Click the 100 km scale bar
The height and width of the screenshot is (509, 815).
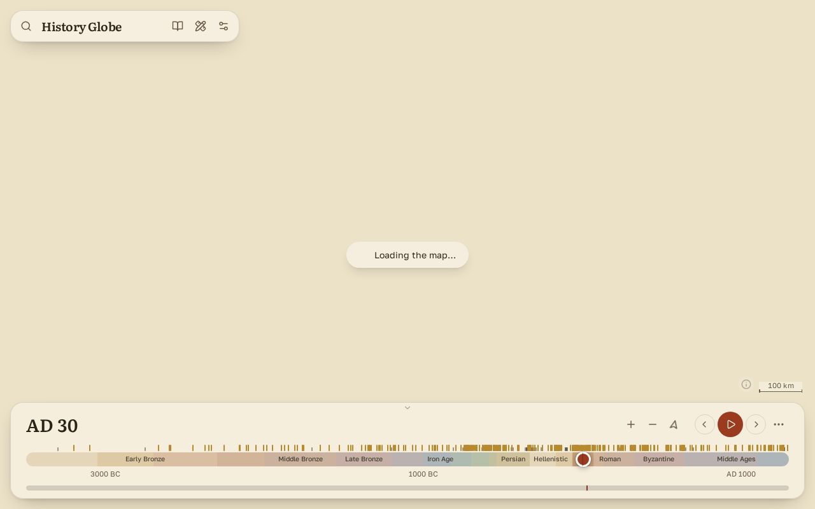[781, 386]
